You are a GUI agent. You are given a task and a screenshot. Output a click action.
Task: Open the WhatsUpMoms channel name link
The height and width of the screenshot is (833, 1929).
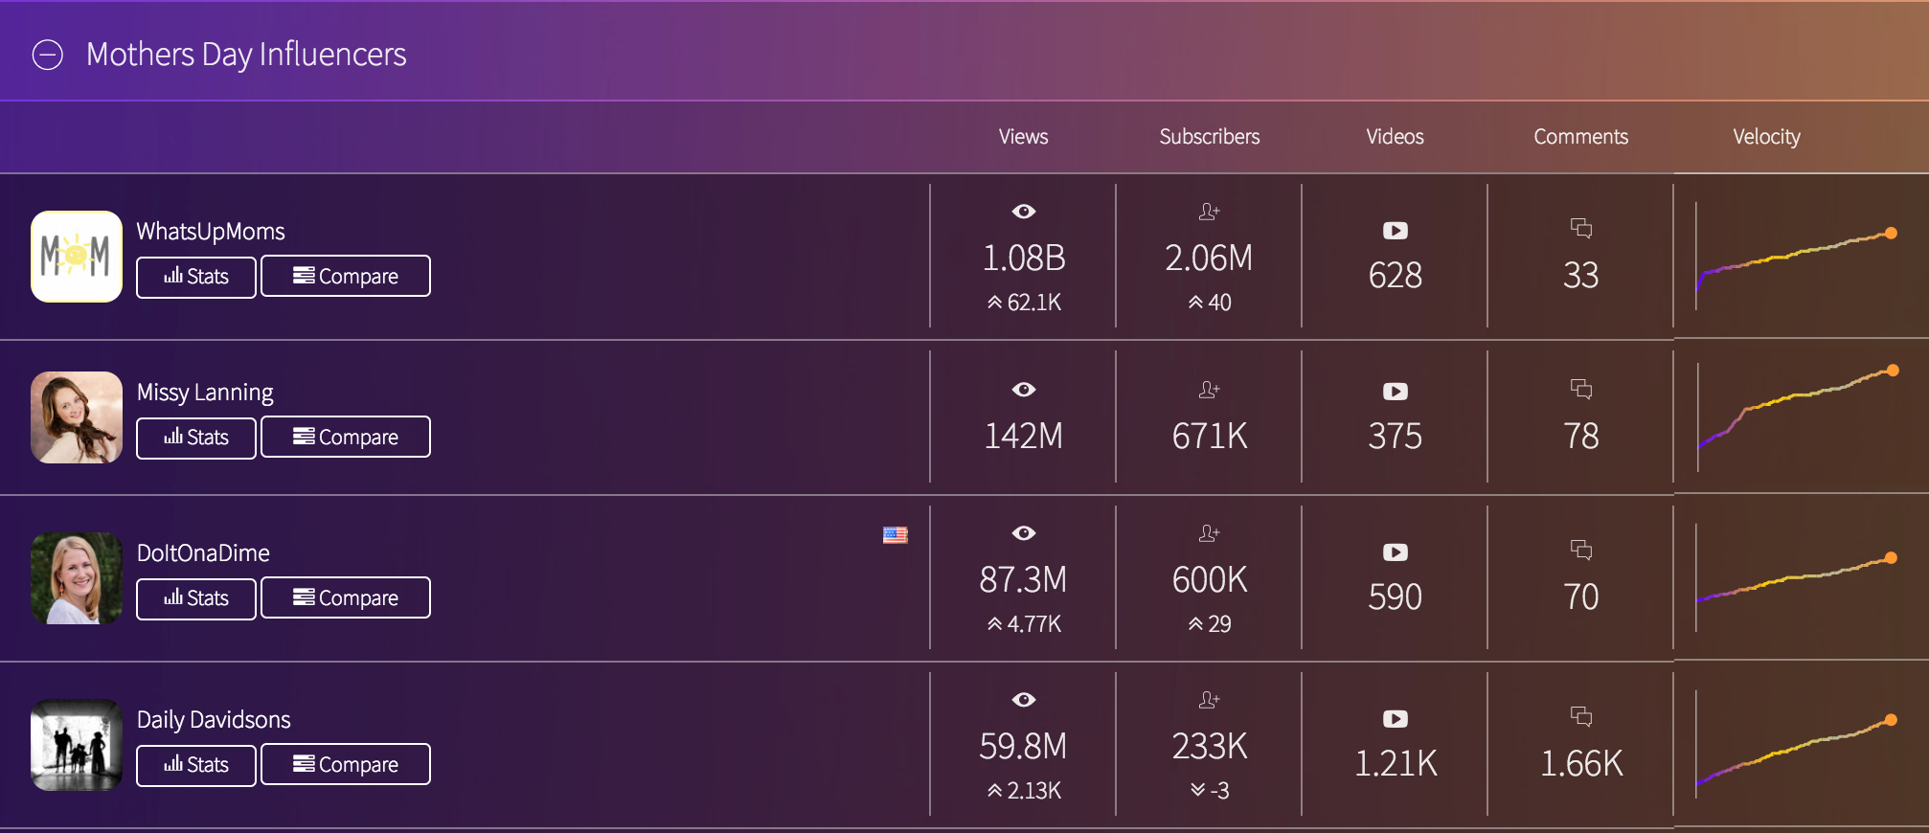211,232
